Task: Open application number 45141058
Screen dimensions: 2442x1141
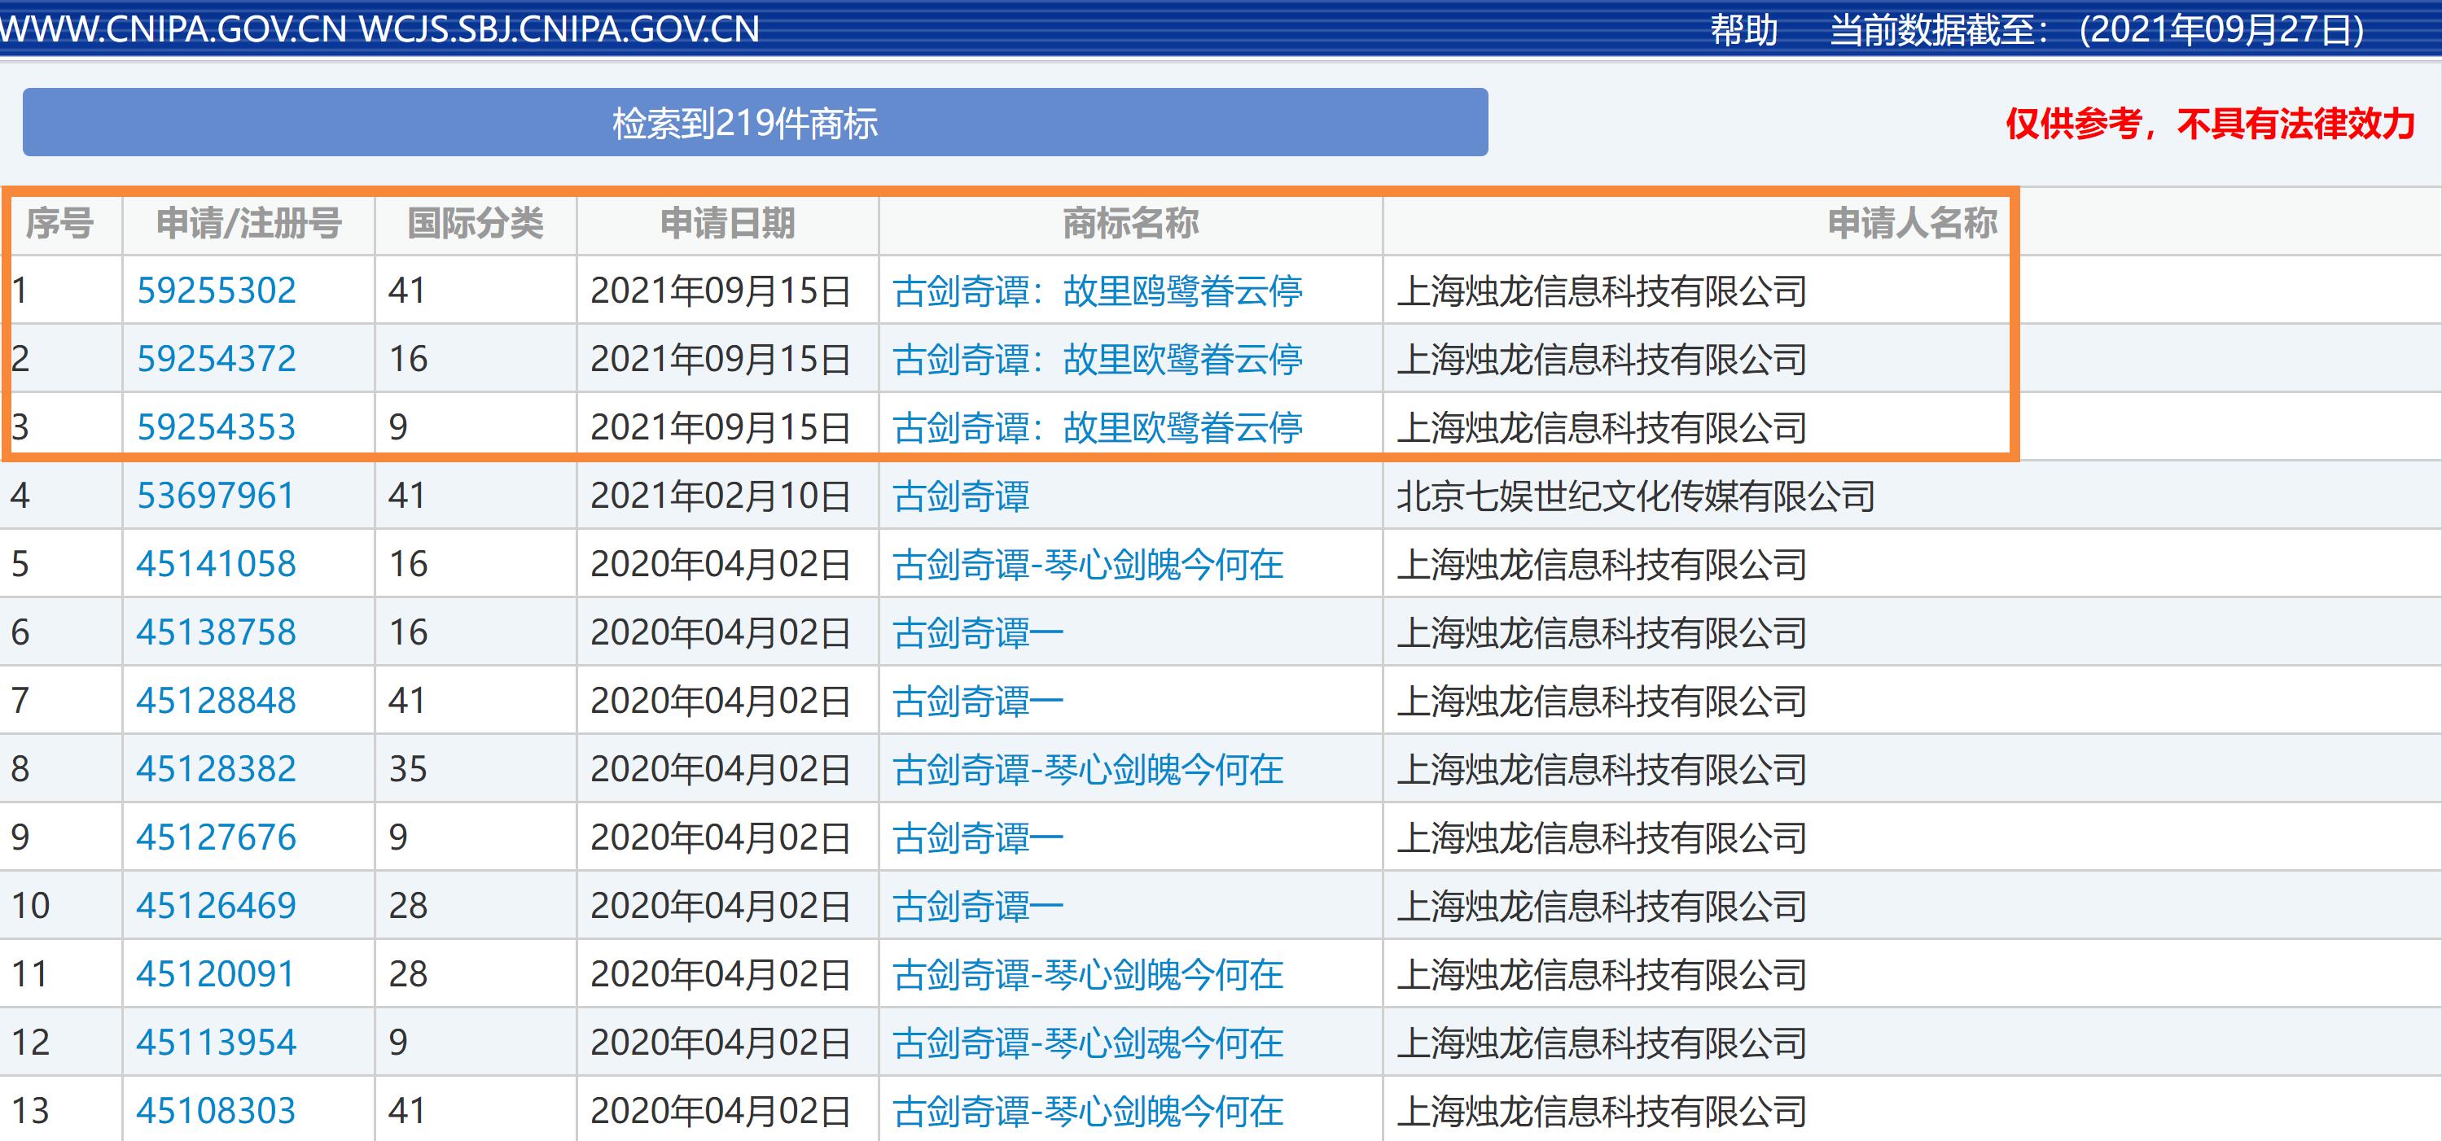Action: click(x=216, y=564)
